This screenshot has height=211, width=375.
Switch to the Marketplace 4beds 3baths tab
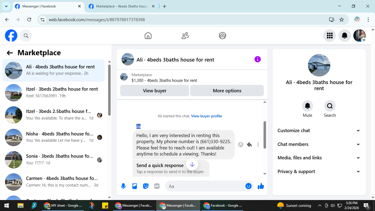click(x=122, y=6)
